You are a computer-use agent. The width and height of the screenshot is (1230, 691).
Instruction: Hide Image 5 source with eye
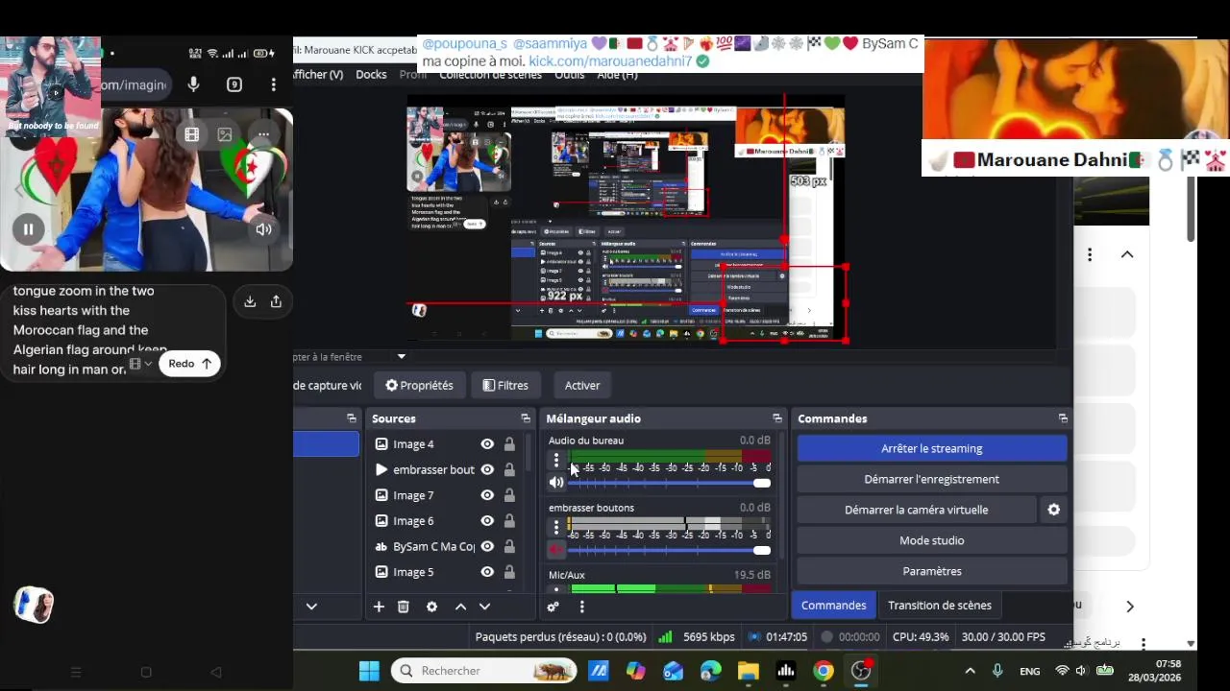[x=487, y=572]
